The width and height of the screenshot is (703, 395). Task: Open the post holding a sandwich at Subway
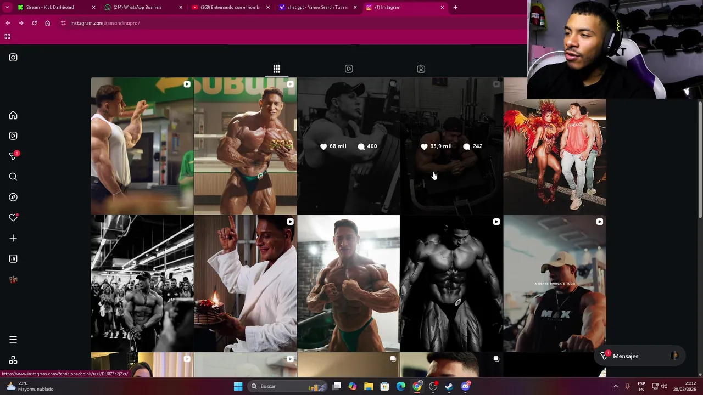[245, 145]
